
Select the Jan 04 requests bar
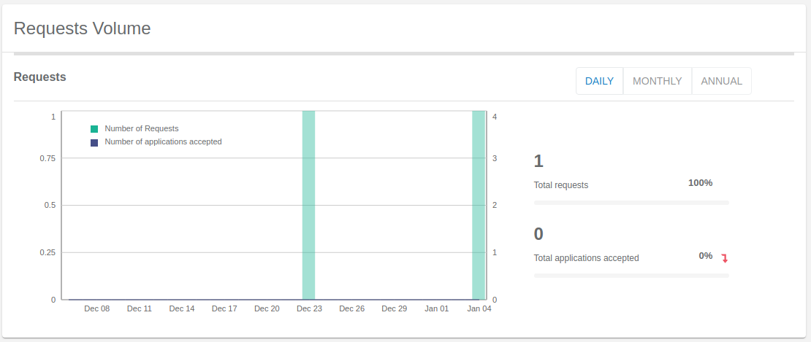click(479, 205)
